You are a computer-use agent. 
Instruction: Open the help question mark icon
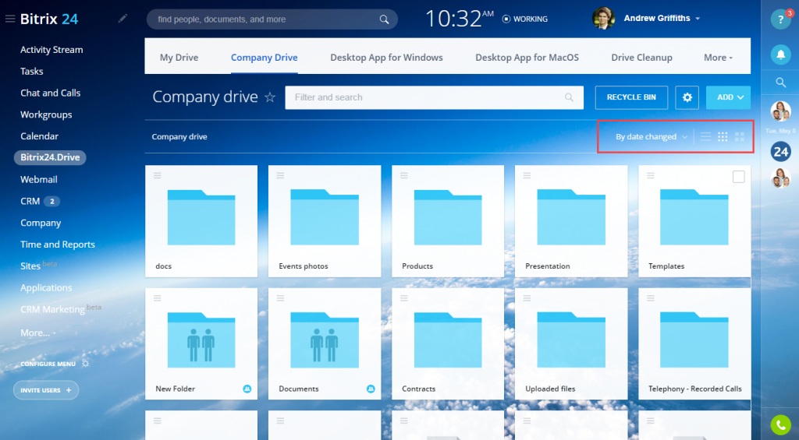click(780, 19)
